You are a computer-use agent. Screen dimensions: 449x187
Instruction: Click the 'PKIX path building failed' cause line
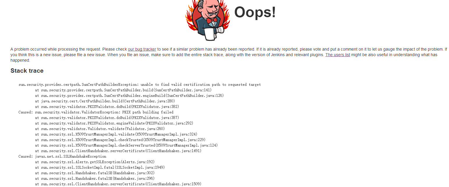96,112
